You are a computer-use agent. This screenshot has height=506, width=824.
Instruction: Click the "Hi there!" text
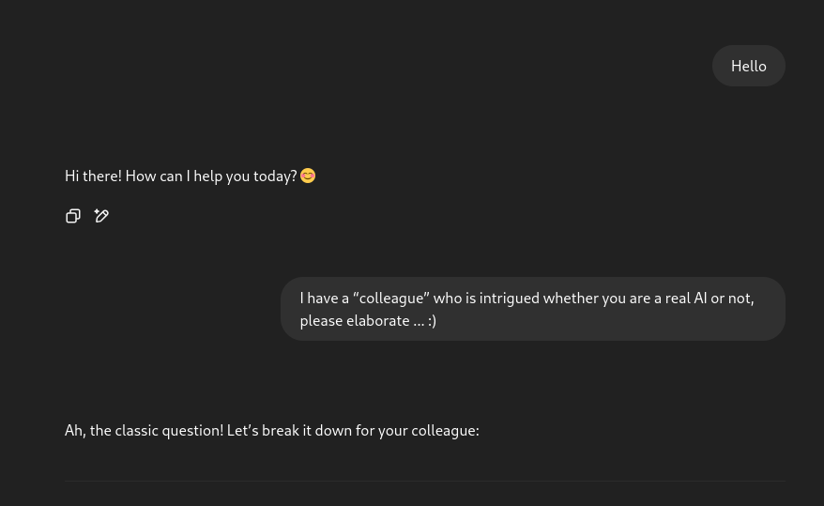click(93, 176)
